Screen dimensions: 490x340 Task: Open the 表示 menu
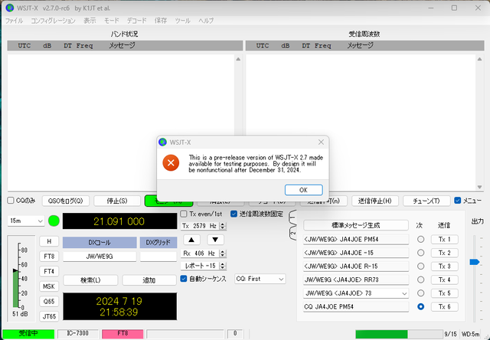click(90, 21)
